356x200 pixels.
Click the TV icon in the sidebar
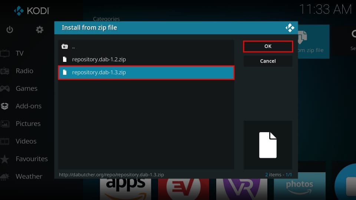5,53
